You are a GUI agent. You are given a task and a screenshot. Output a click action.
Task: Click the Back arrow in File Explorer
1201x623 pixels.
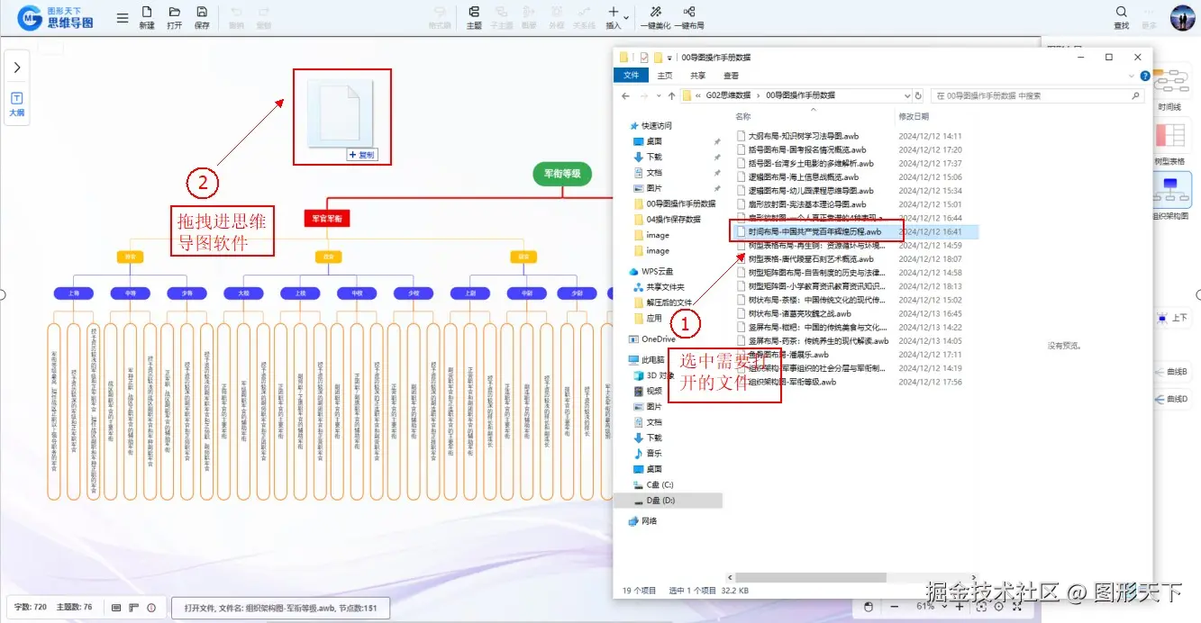coord(626,95)
